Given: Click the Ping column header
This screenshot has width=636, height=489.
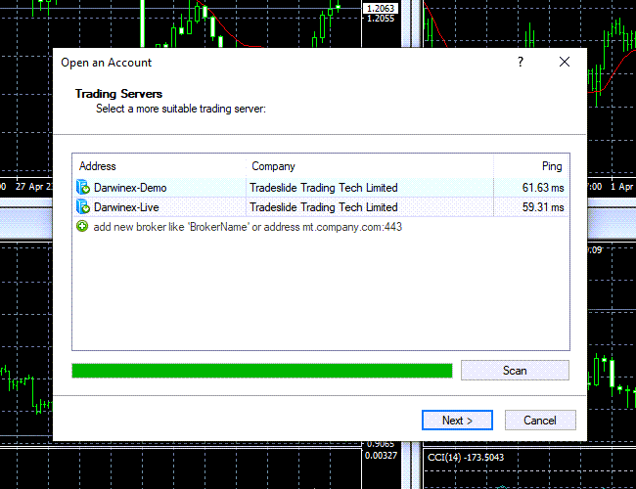Looking at the screenshot, I should 552,166.
